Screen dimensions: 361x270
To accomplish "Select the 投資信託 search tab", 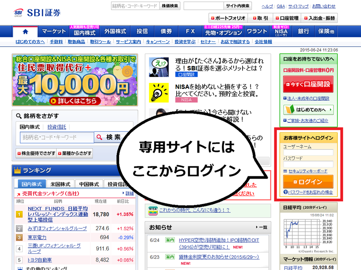I will point(57,127).
